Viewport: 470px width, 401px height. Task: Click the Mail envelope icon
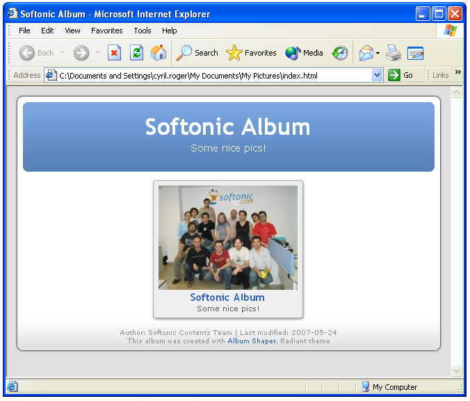[x=366, y=53]
